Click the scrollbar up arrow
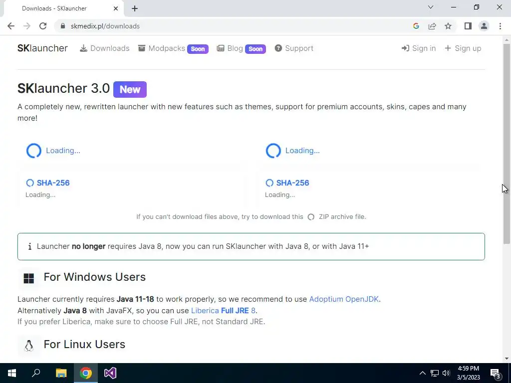The width and height of the screenshot is (511, 383). tap(507, 40)
